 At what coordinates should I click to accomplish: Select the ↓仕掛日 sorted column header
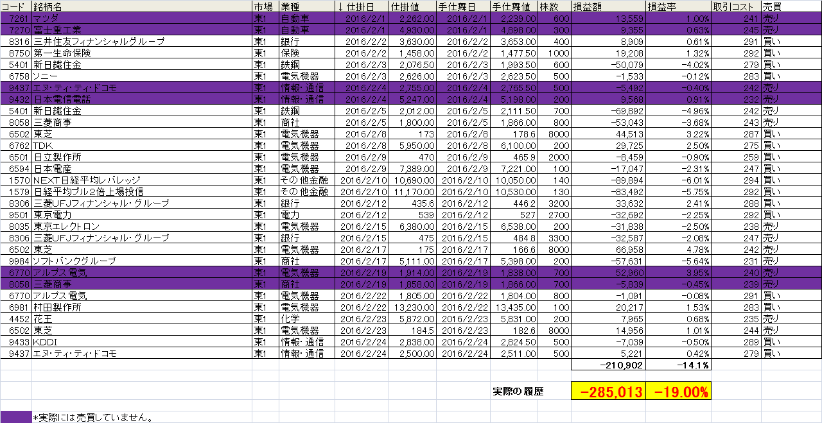362,6
